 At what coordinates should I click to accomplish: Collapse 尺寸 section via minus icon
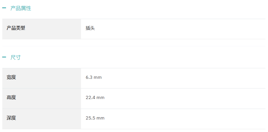[x=4, y=57]
